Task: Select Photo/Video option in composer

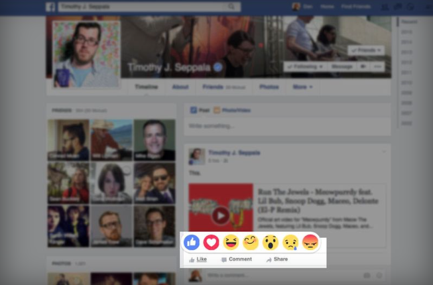Action: click(232, 111)
